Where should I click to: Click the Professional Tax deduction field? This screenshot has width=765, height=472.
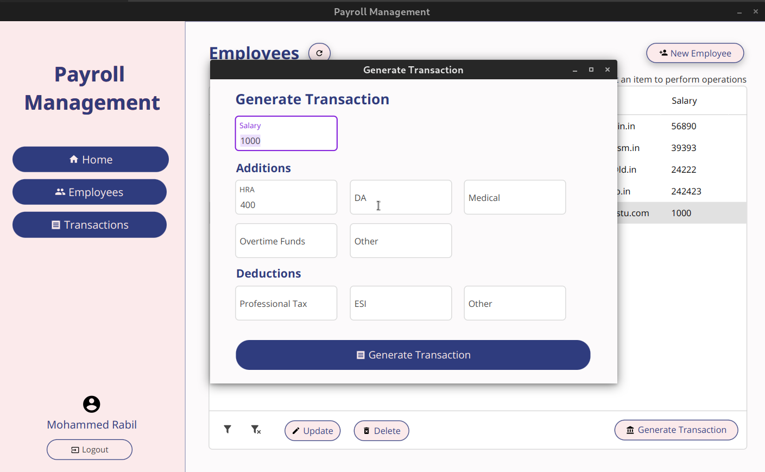(x=286, y=303)
